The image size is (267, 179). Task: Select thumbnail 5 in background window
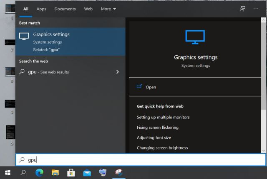[10, 132]
